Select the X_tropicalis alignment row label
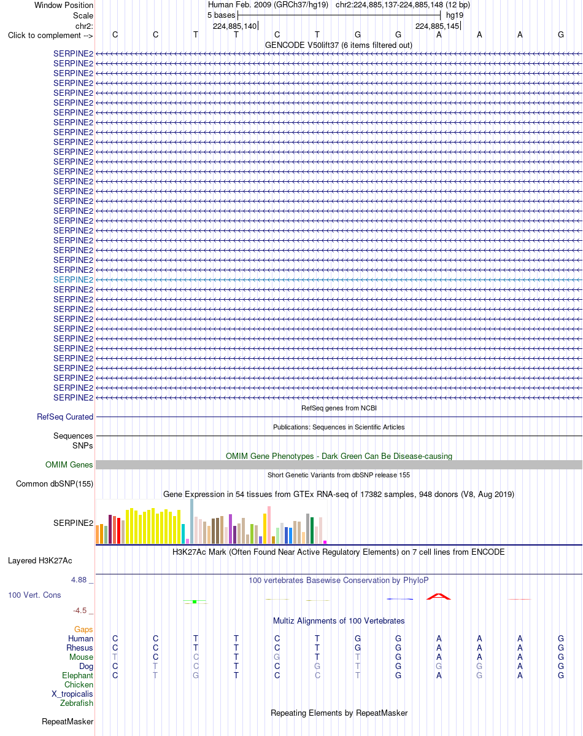The width and height of the screenshot is (583, 736). 72,694
